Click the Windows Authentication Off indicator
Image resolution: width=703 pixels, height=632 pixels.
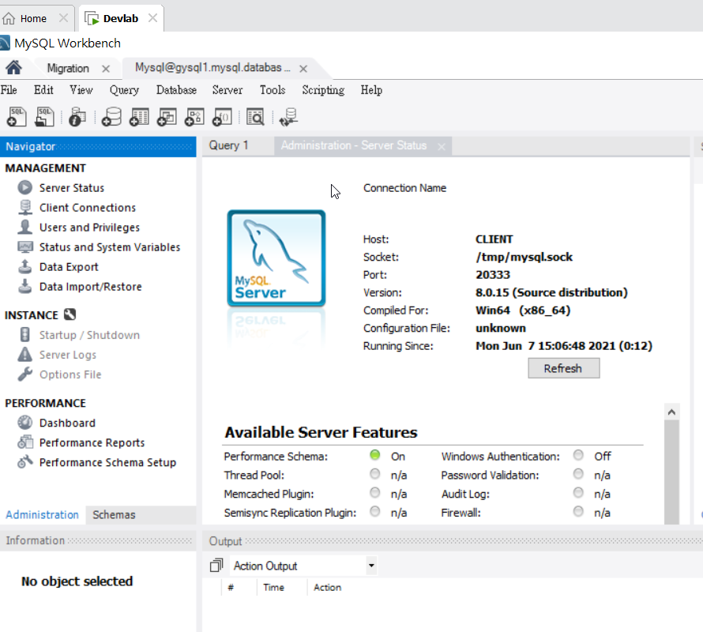pos(579,455)
